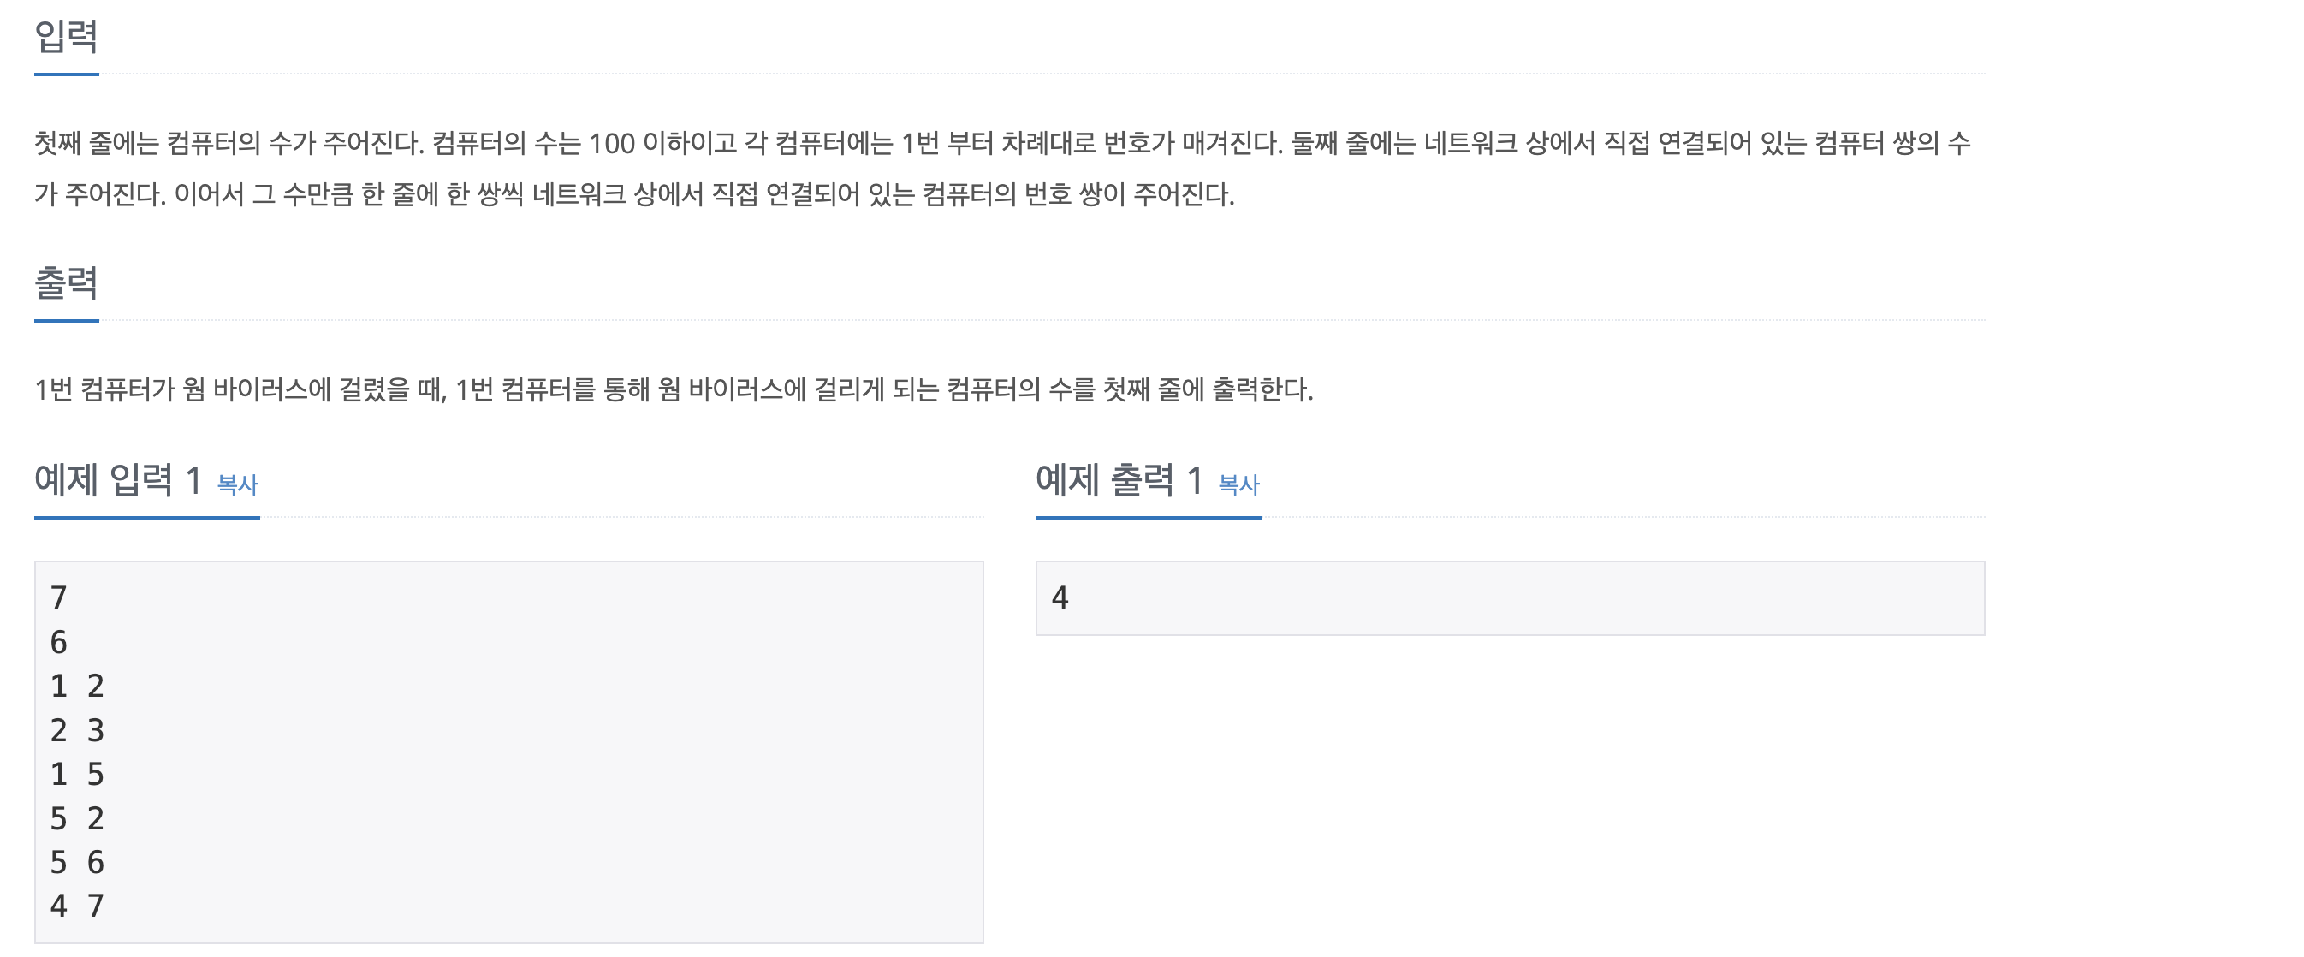Click the "1 5" line in sample input
The width and height of the screenshot is (2304, 957).
point(77,775)
